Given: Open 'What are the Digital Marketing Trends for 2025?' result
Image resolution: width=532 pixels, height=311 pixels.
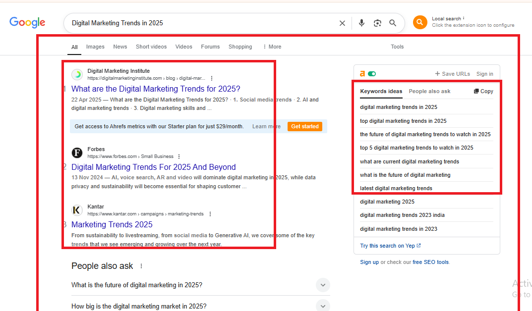Looking at the screenshot, I should pos(156,89).
